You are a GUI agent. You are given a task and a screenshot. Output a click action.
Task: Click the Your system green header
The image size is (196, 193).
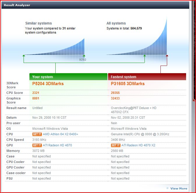coord(68,77)
